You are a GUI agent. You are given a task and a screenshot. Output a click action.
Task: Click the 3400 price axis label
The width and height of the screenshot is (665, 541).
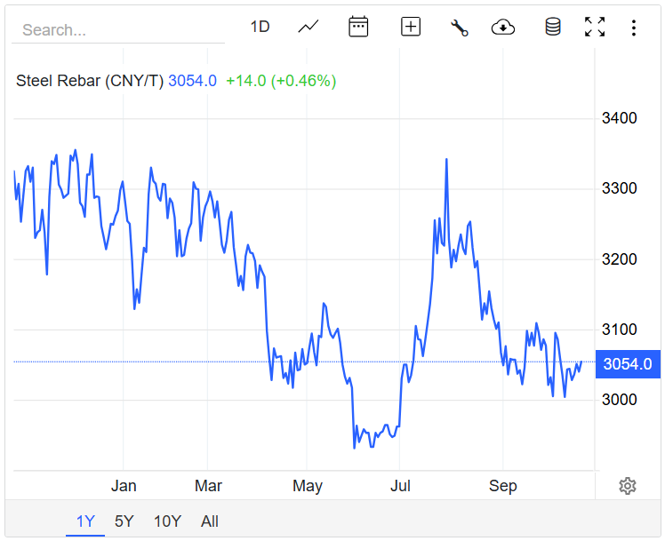tap(619, 118)
